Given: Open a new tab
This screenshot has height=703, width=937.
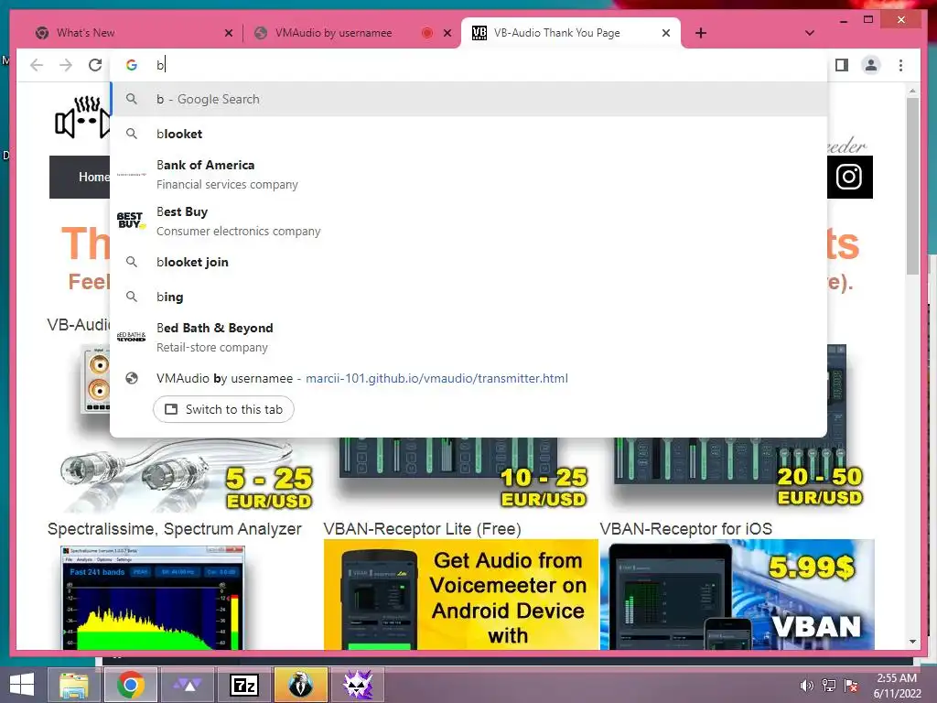Looking at the screenshot, I should click(x=701, y=33).
